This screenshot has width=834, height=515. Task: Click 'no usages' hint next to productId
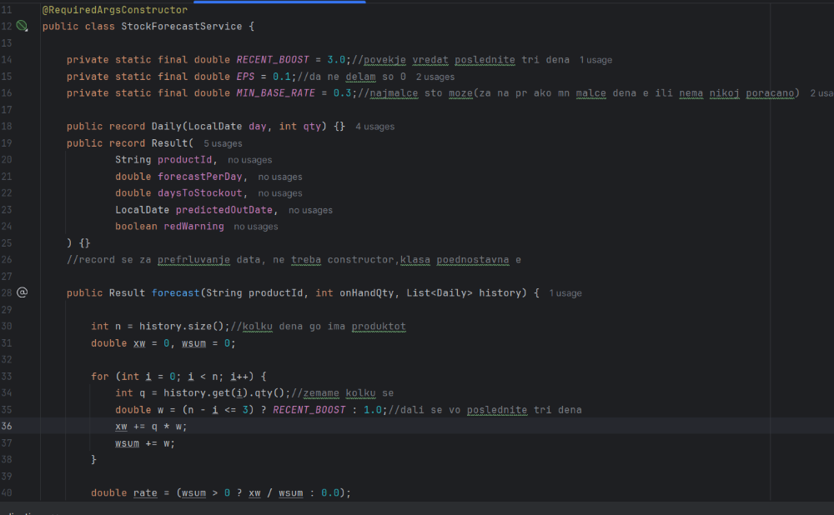coord(249,160)
